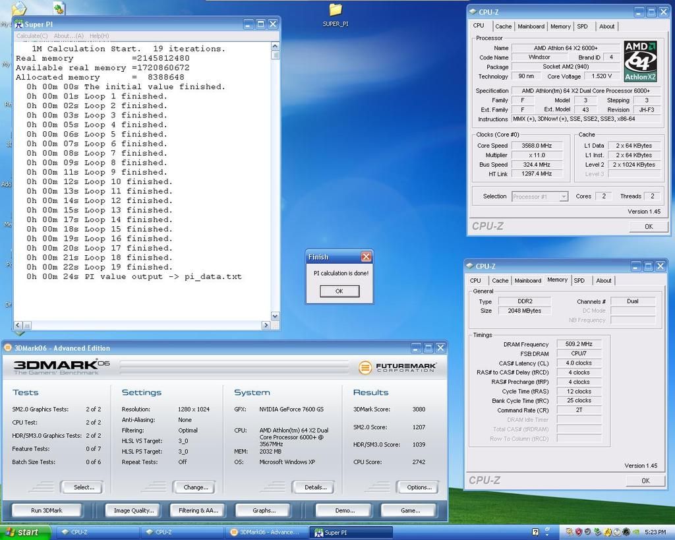Click the Super PI window title icon
675x540 pixels.
[19, 24]
